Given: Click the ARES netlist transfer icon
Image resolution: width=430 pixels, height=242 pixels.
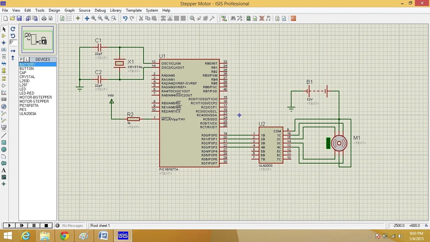Looking at the screenshot, I should pos(293,18).
